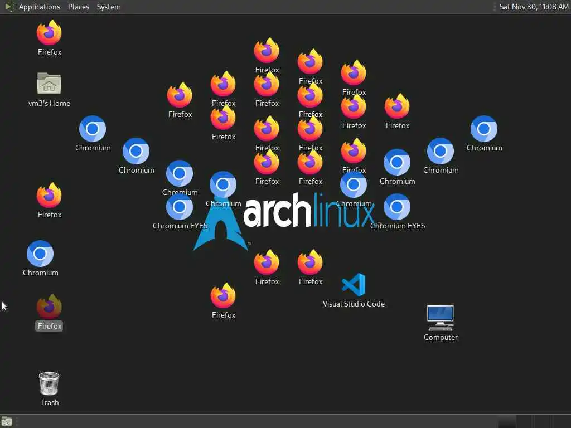Click the clock showing Sat Nov 30, 11:08 AM
Screen dimensions: 571x428
point(534,7)
